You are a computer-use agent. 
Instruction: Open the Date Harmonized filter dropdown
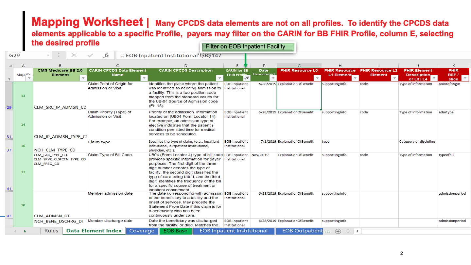click(272, 78)
